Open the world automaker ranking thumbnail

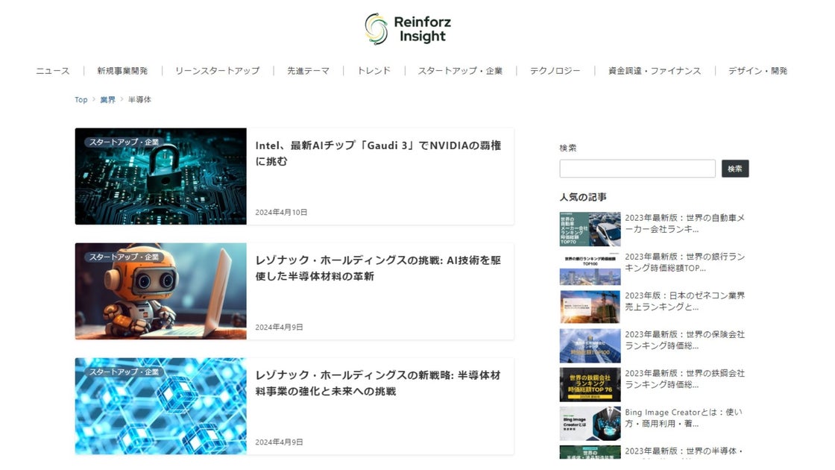point(590,229)
